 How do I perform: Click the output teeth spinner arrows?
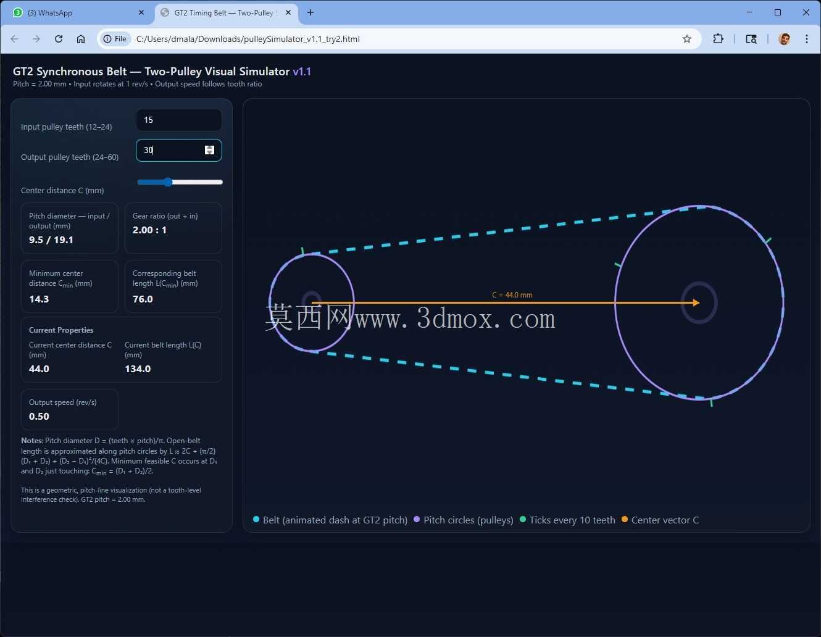[x=209, y=150]
